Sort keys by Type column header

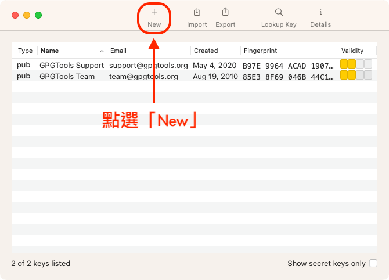(x=26, y=51)
